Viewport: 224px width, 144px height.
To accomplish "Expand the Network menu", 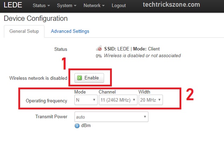I will (x=94, y=6).
